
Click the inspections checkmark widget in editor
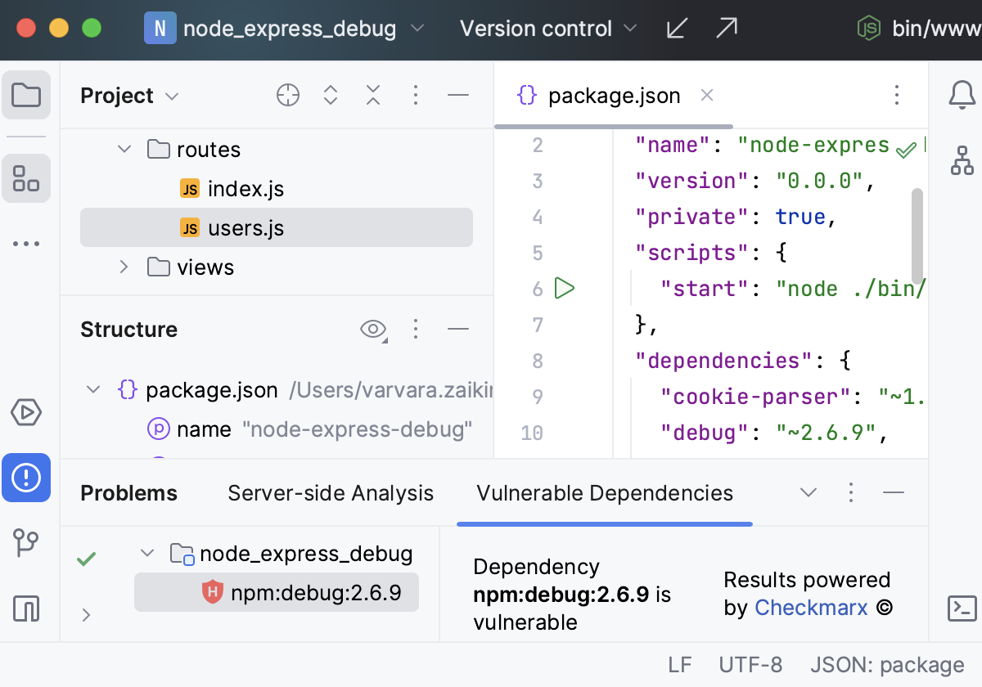(906, 150)
